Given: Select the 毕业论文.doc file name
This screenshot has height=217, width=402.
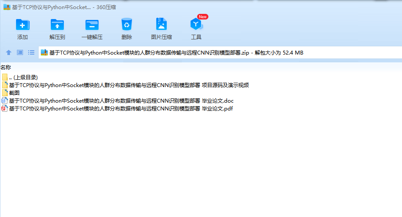Looking at the screenshot, I should click(x=121, y=100).
